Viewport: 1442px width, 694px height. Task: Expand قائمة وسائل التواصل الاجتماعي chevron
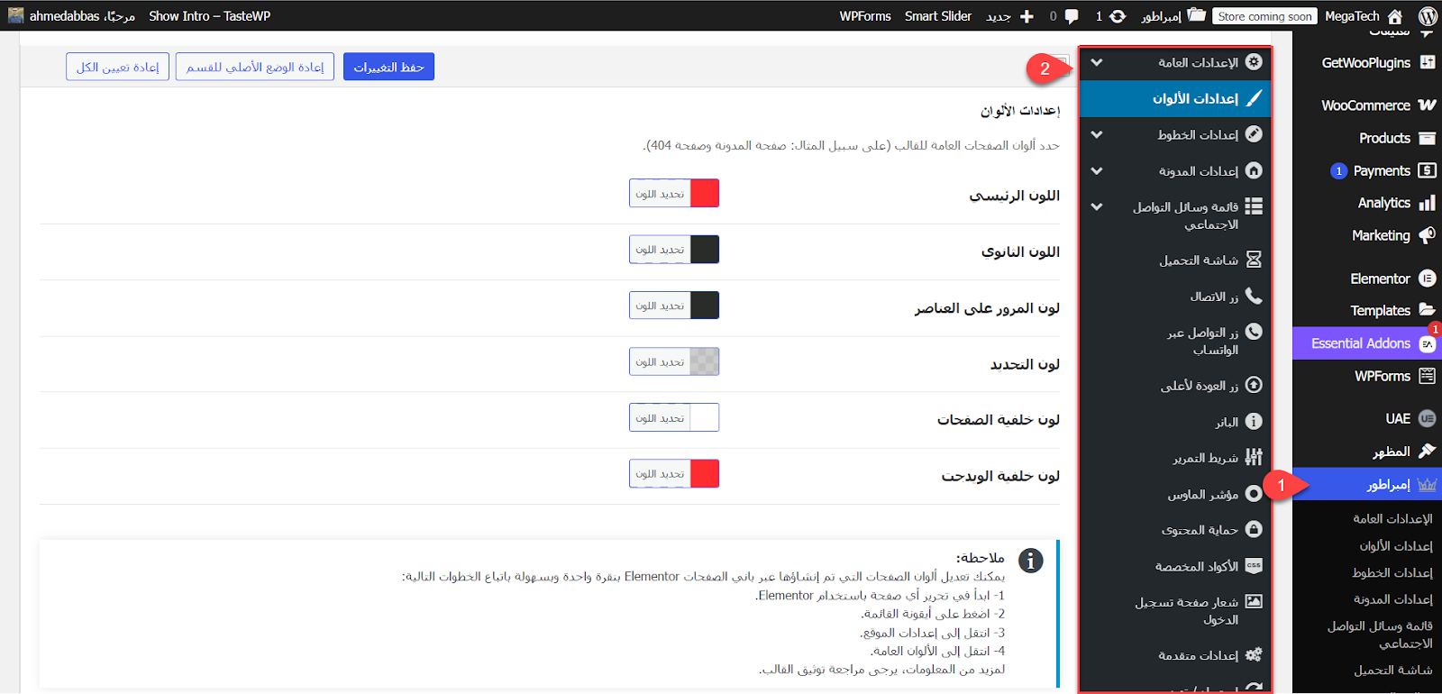[x=1097, y=206]
